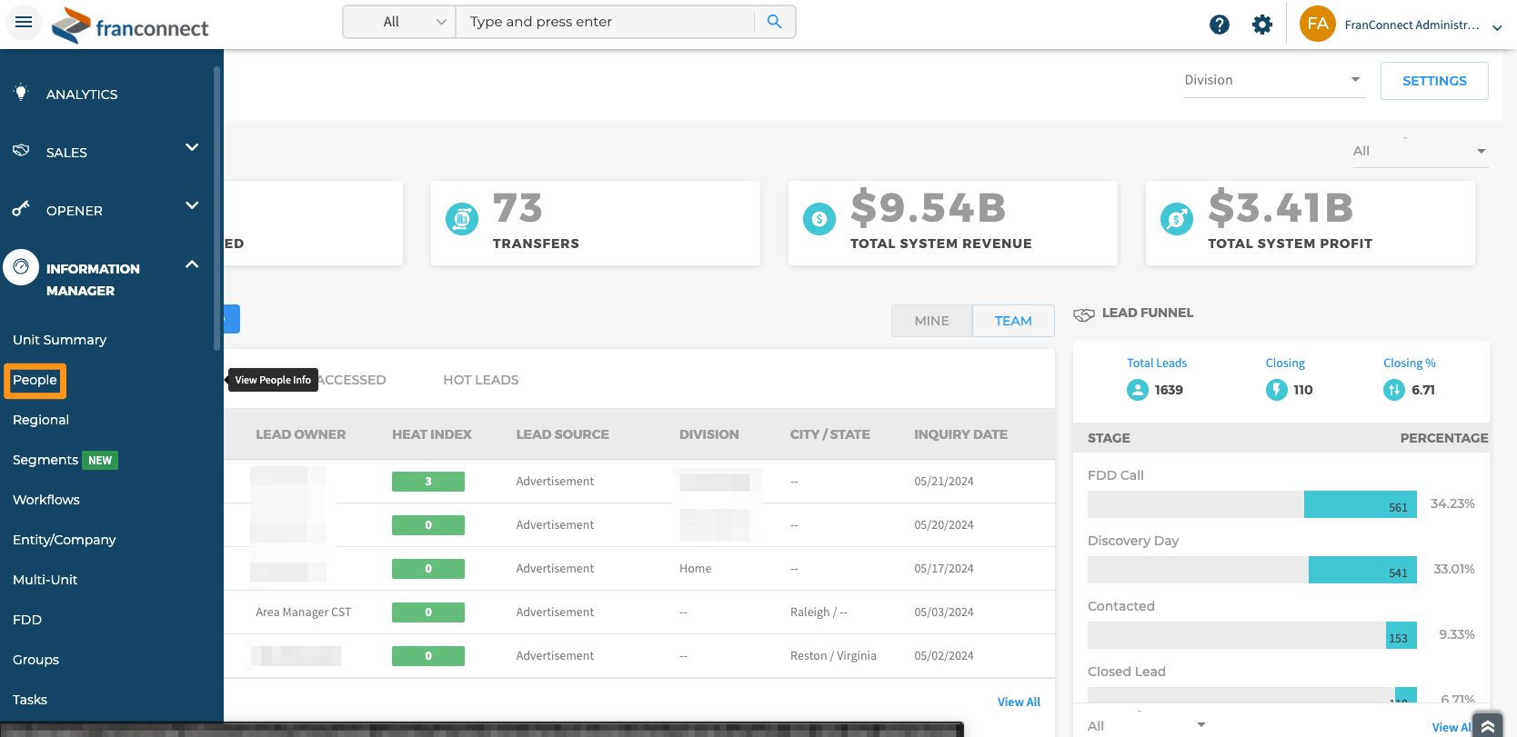The image size is (1517, 737).
Task: Click the SETTINGS button
Action: pyautogui.click(x=1434, y=81)
